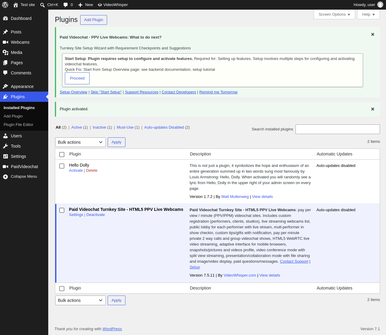
Task: Select the Paid Videochat Turnkey Site checkbox
Action: tap(62, 210)
